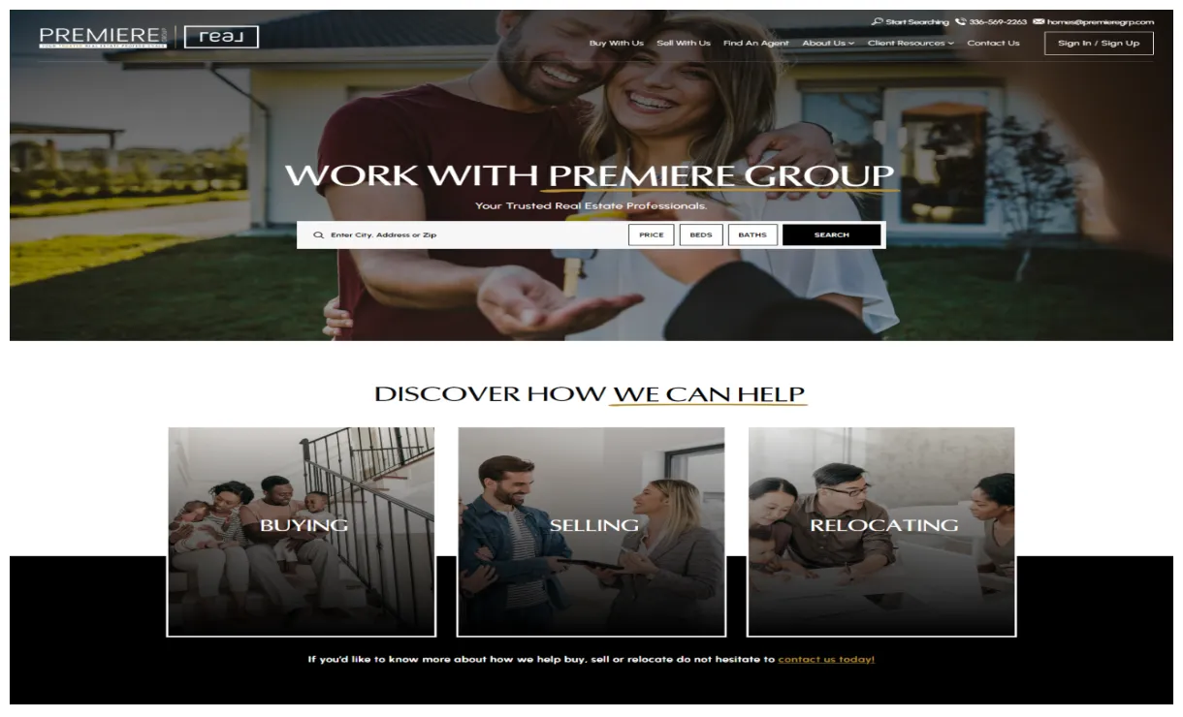Click the search magnifier icon in search bar
Screen dimensions: 1183x717
point(318,235)
